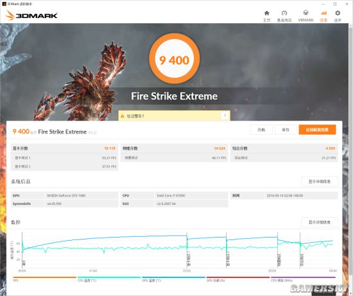353x296 pixels.
Task: Click the 负载 (Load) button
Action: [x=261, y=130]
